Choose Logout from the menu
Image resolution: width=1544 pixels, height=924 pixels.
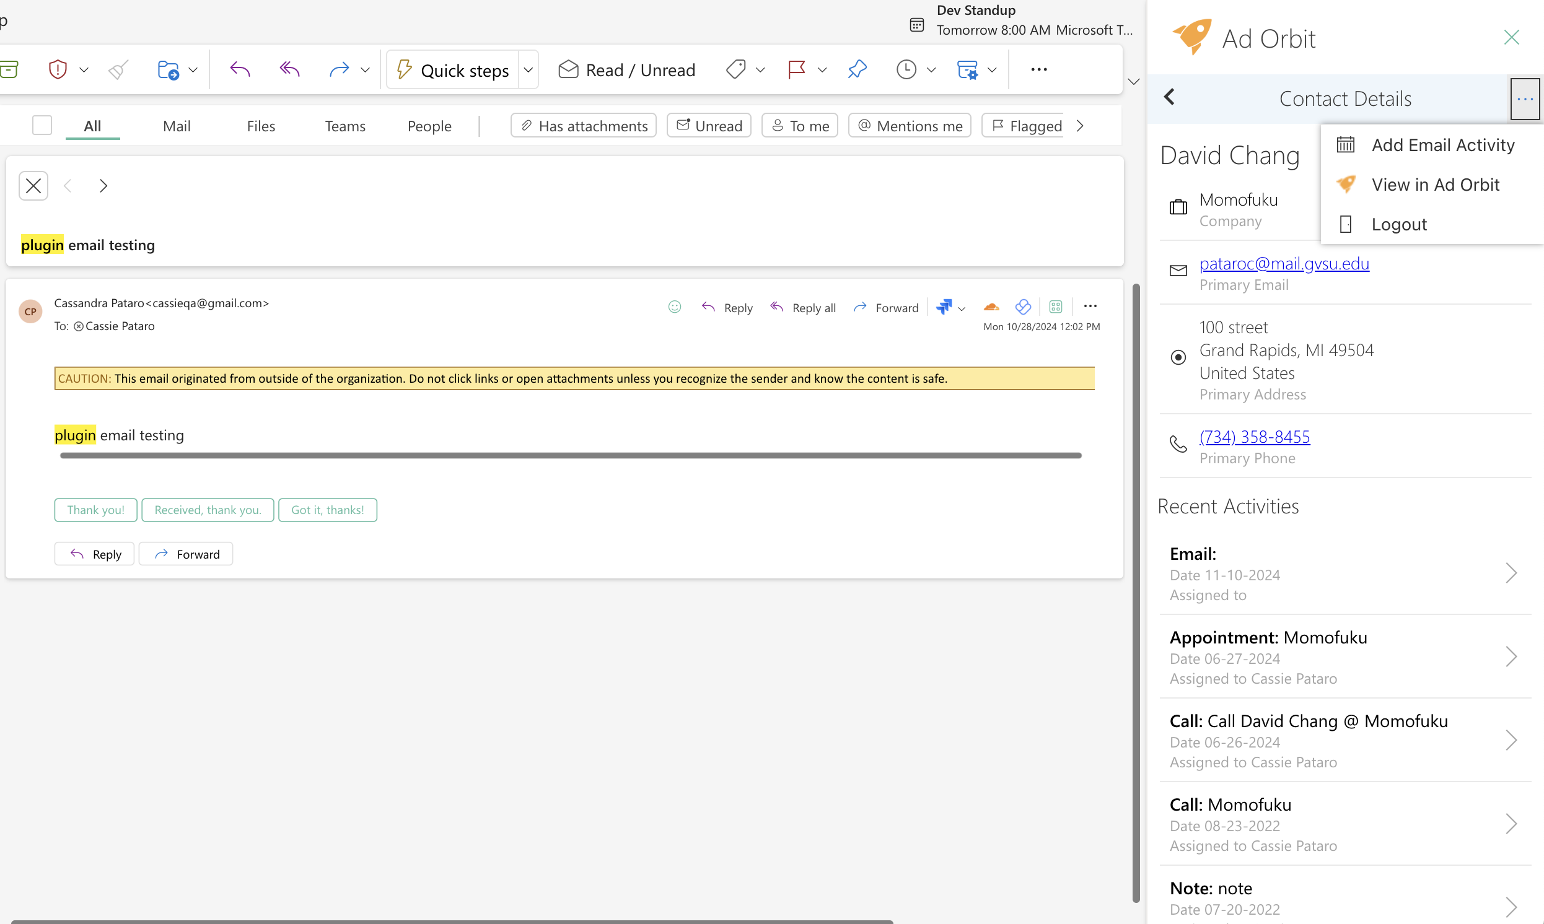pyautogui.click(x=1432, y=225)
